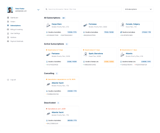Click the Address sidebar icon

click(x=8, y=37)
